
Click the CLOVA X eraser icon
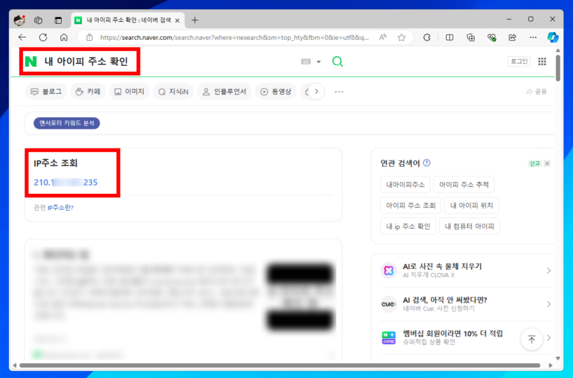389,270
